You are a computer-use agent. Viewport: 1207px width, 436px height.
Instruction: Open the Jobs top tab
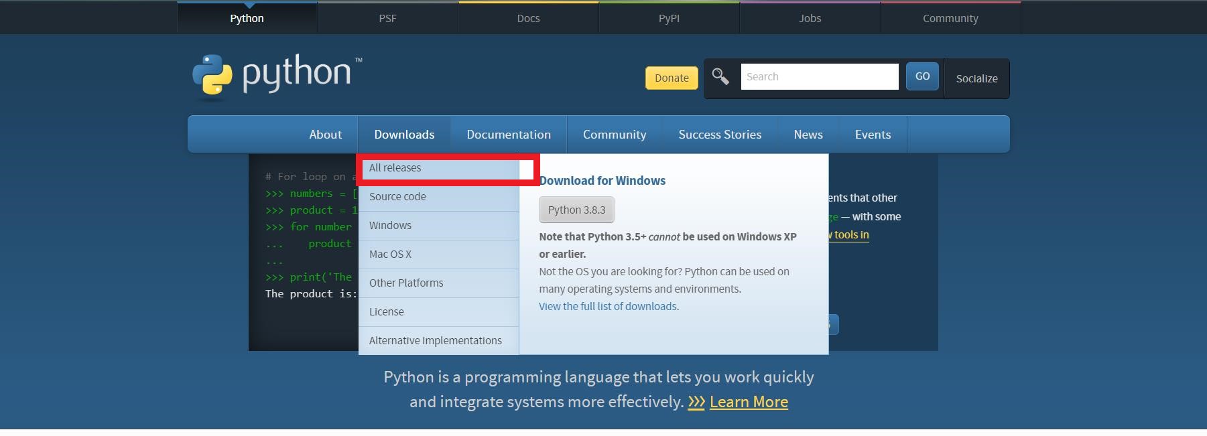(x=810, y=18)
